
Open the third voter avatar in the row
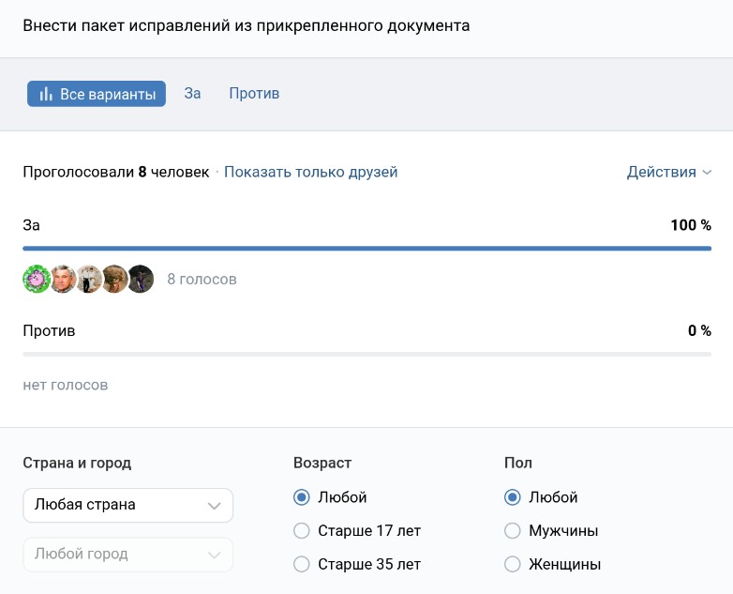click(x=89, y=279)
